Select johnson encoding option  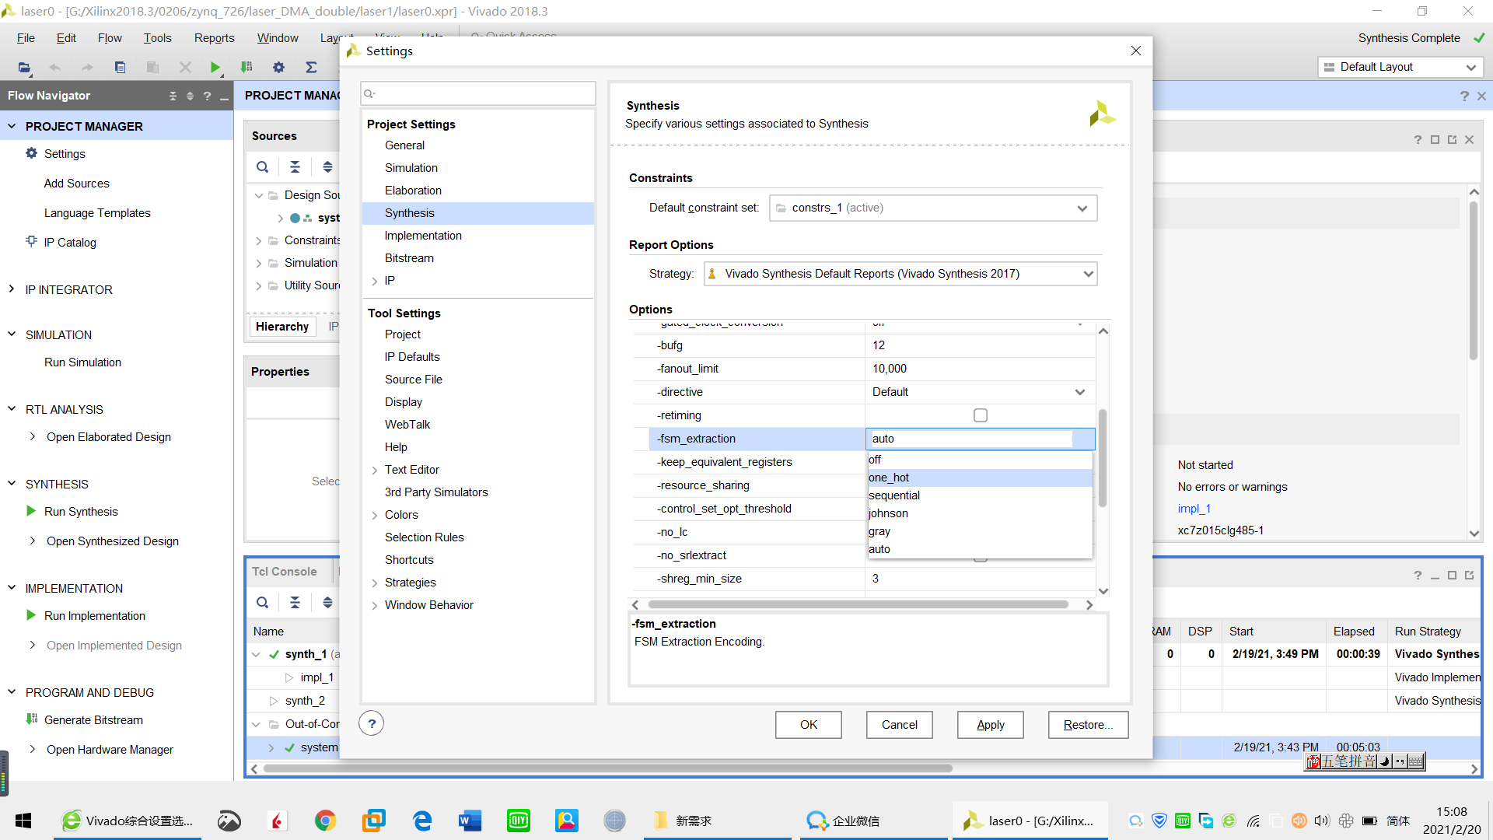980,513
